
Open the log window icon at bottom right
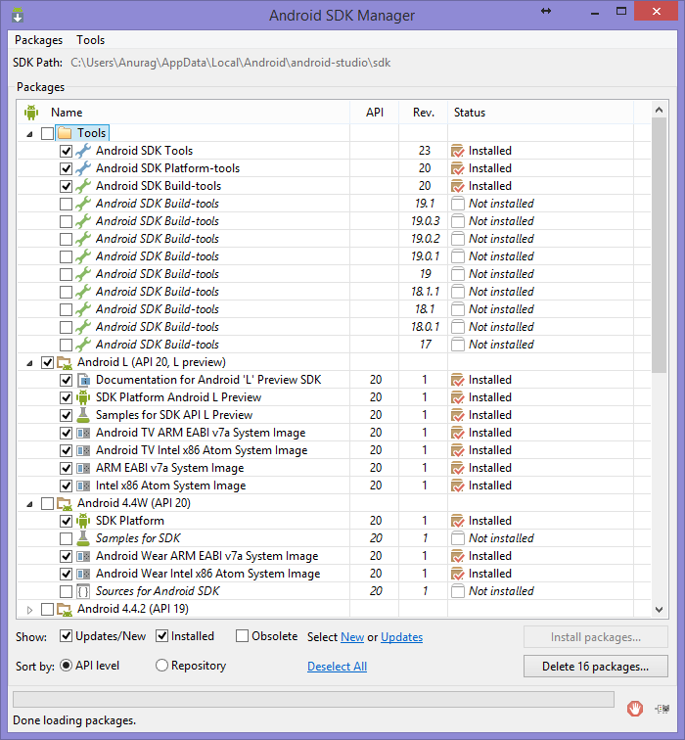(662, 709)
